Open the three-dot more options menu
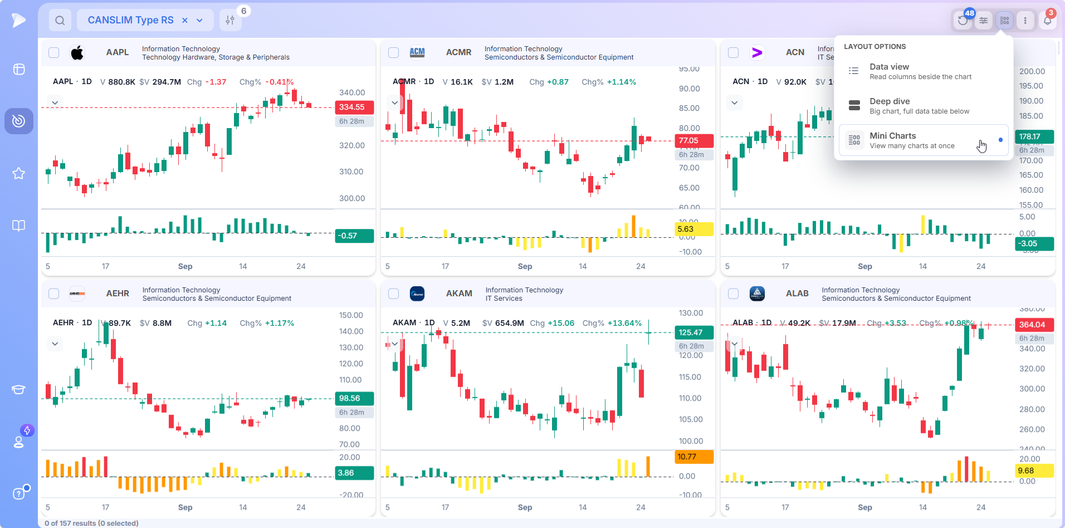1065x528 pixels. coord(1025,21)
